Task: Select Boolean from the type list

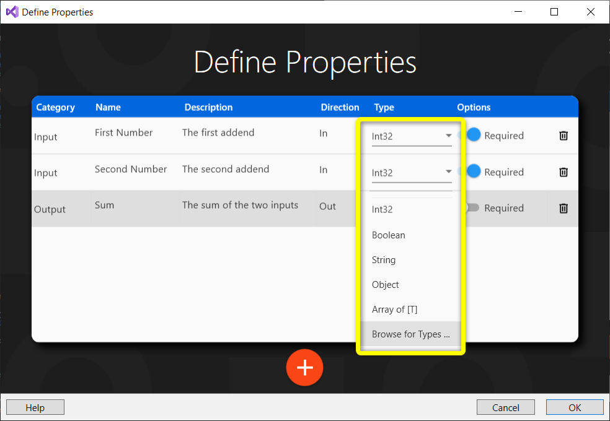Action: click(x=389, y=235)
